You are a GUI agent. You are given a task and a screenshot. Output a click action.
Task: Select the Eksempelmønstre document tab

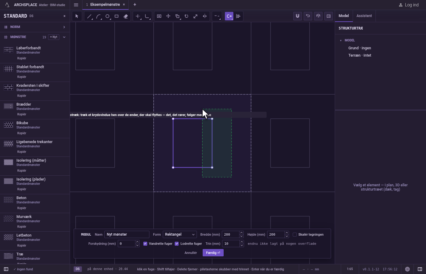[105, 5]
